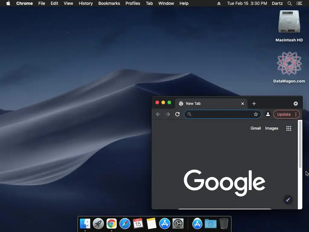
Task: Open the Applications folder stack in Dock
Action: (197, 224)
